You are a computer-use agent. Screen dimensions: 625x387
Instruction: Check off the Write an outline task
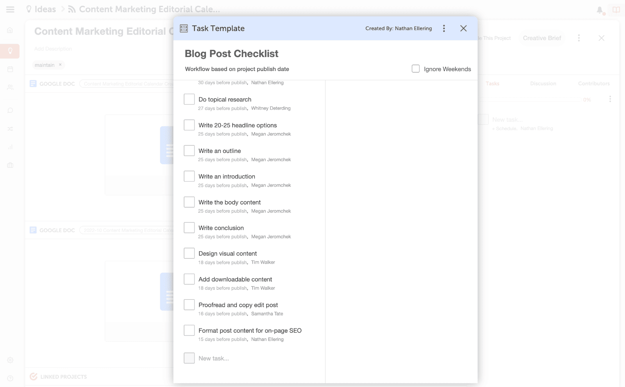pos(189,150)
